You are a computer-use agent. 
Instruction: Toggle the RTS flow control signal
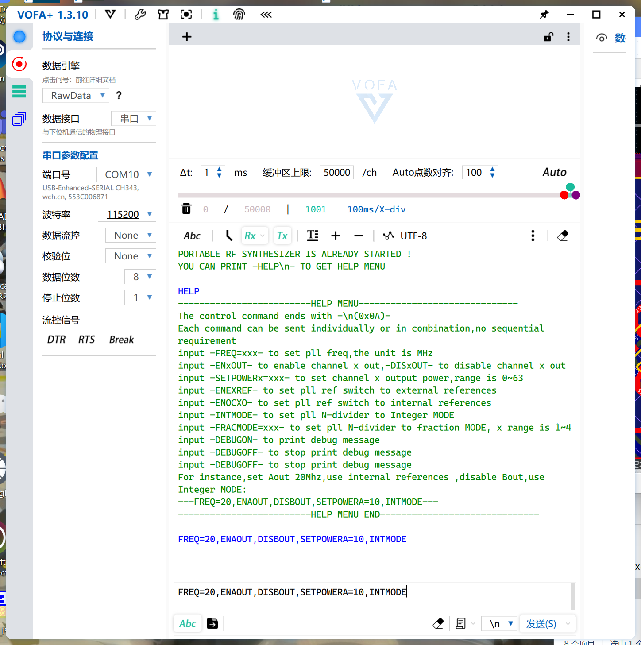pyautogui.click(x=86, y=340)
